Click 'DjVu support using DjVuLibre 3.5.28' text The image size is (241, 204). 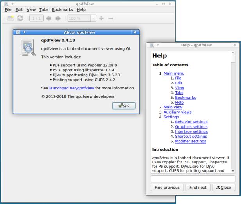click(x=86, y=75)
